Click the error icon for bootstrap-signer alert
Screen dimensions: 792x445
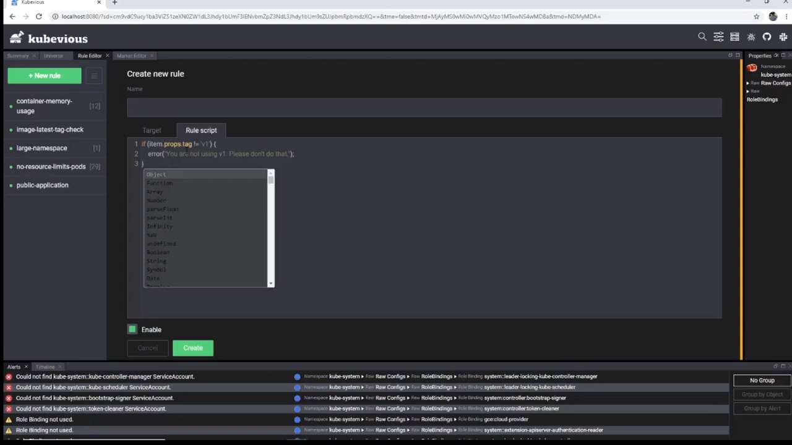9,398
